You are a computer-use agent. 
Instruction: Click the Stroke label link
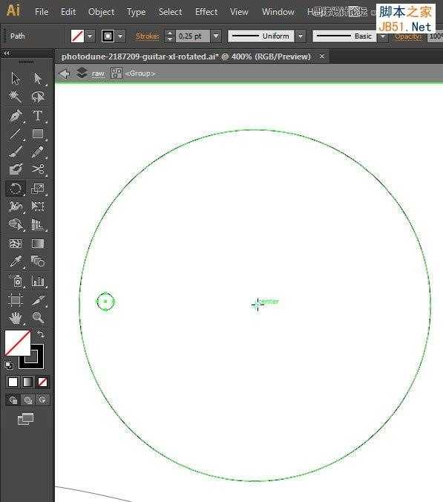pyautogui.click(x=147, y=36)
